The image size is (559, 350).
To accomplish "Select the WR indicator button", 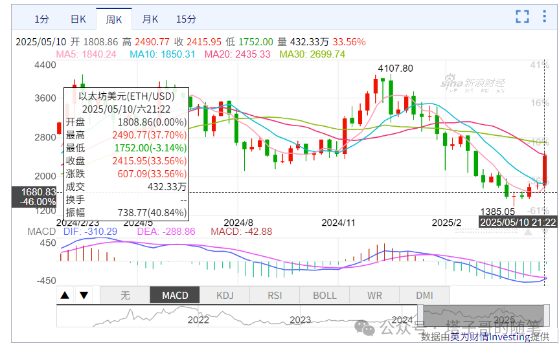I will [x=374, y=295].
